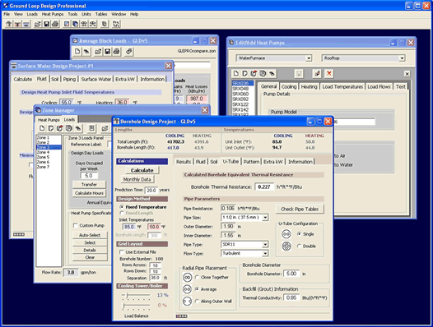Click printer icon in Average Block Loads toolbar
This screenshot has height=327, width=433.
click(117, 51)
